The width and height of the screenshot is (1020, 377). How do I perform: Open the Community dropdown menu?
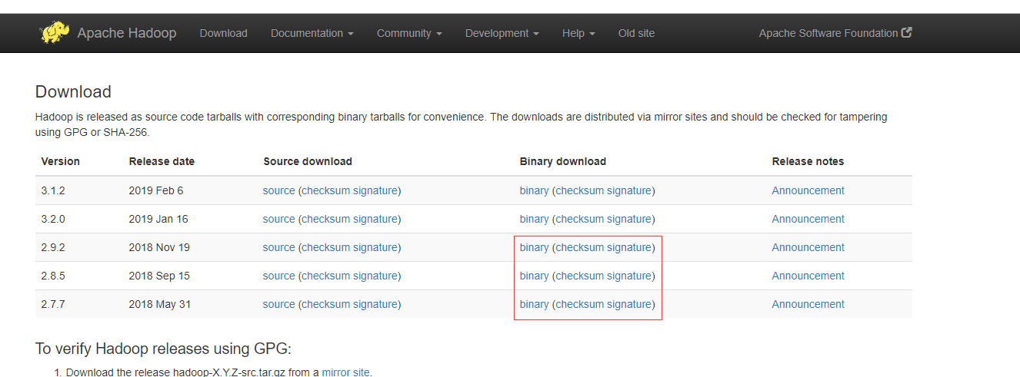click(408, 33)
